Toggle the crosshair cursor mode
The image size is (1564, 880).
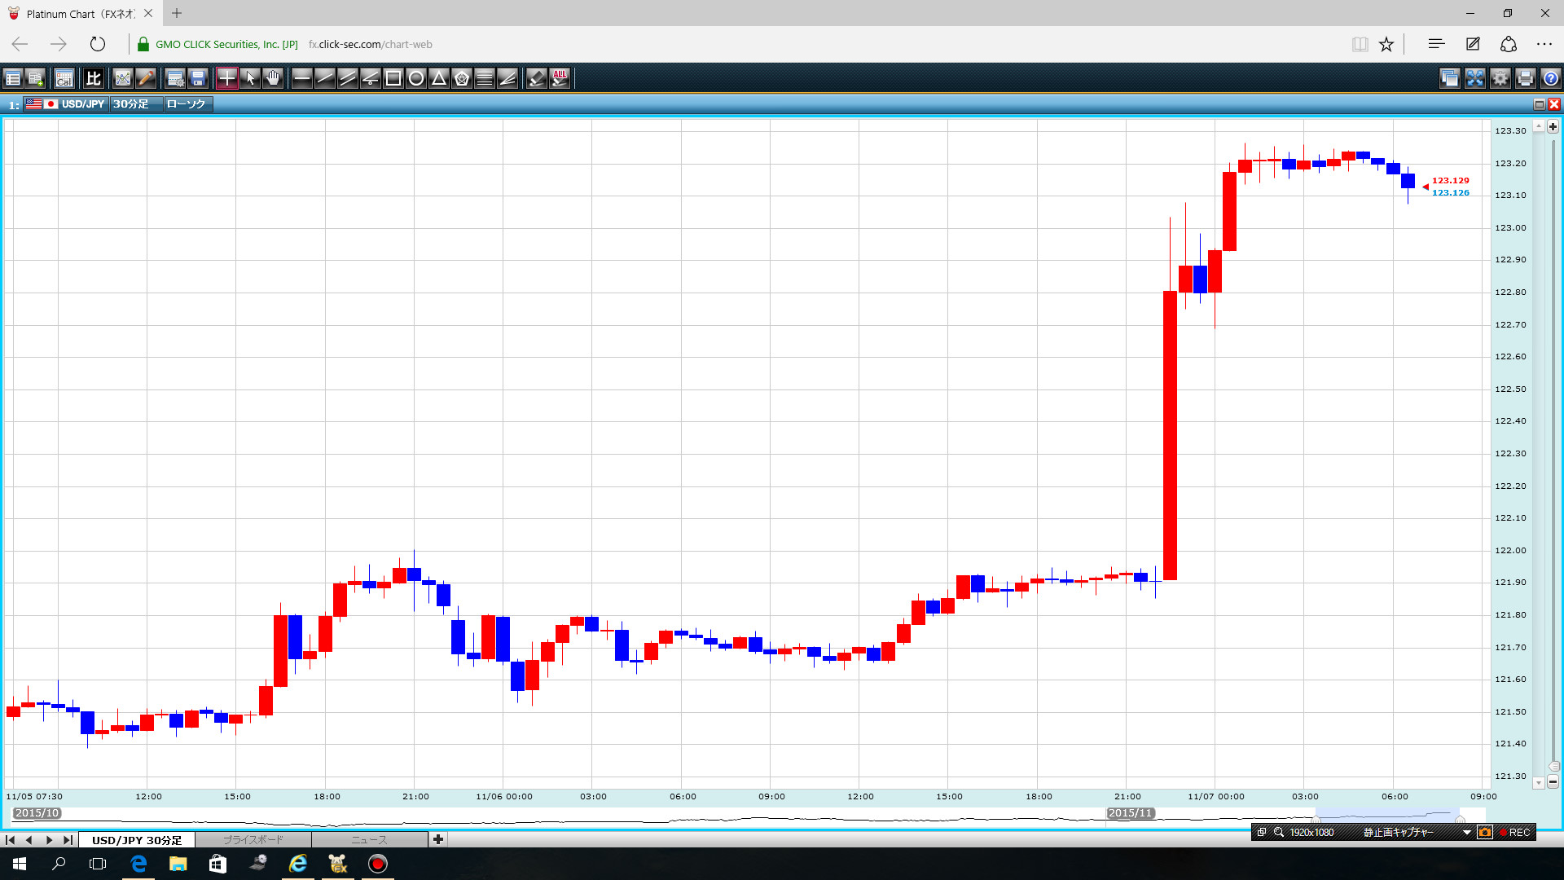coord(227,78)
